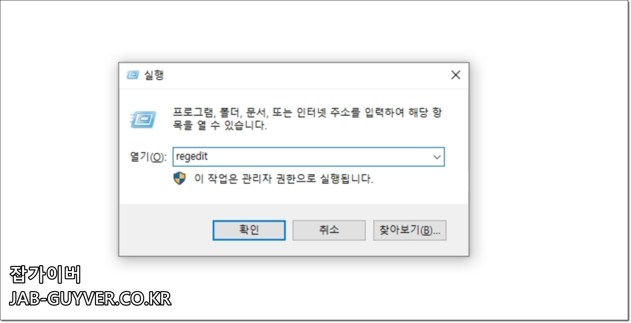Image resolution: width=631 pixels, height=323 pixels.
Task: Click the 잡가이버 watermark logo
Action: 45,274
